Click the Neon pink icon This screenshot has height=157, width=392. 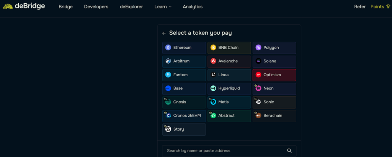258,88
